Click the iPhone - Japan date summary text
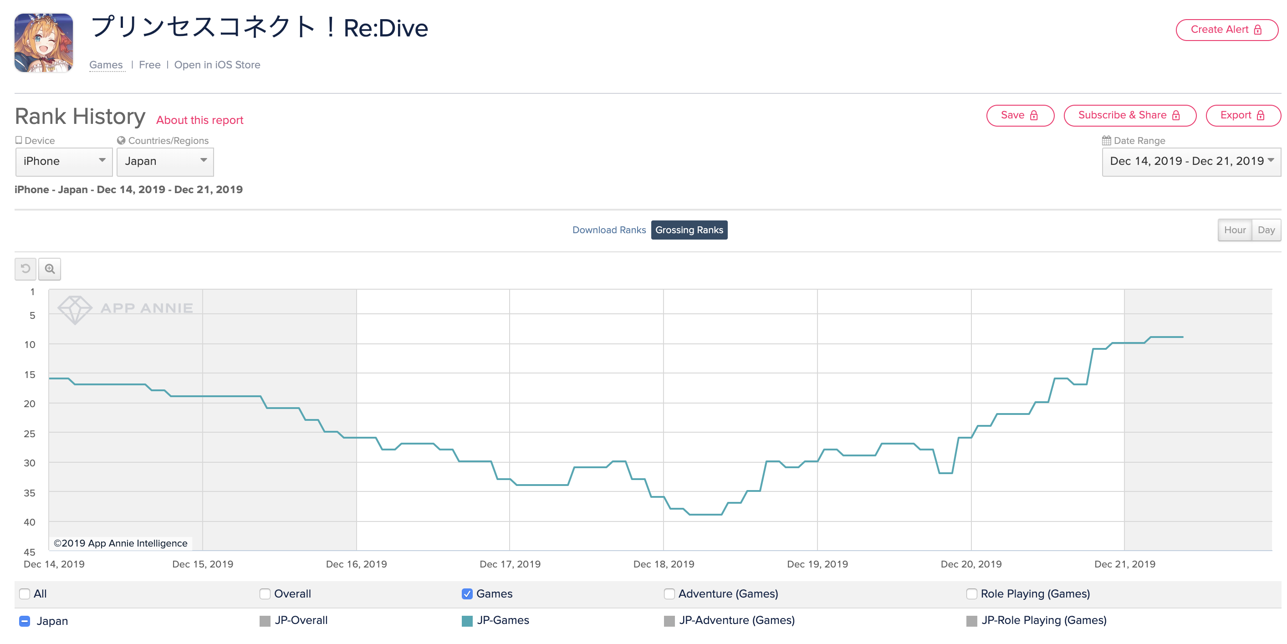The height and width of the screenshot is (644, 1287). click(x=128, y=189)
